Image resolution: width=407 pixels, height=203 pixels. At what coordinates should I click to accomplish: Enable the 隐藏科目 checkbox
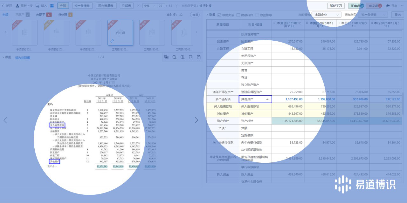point(238,15)
